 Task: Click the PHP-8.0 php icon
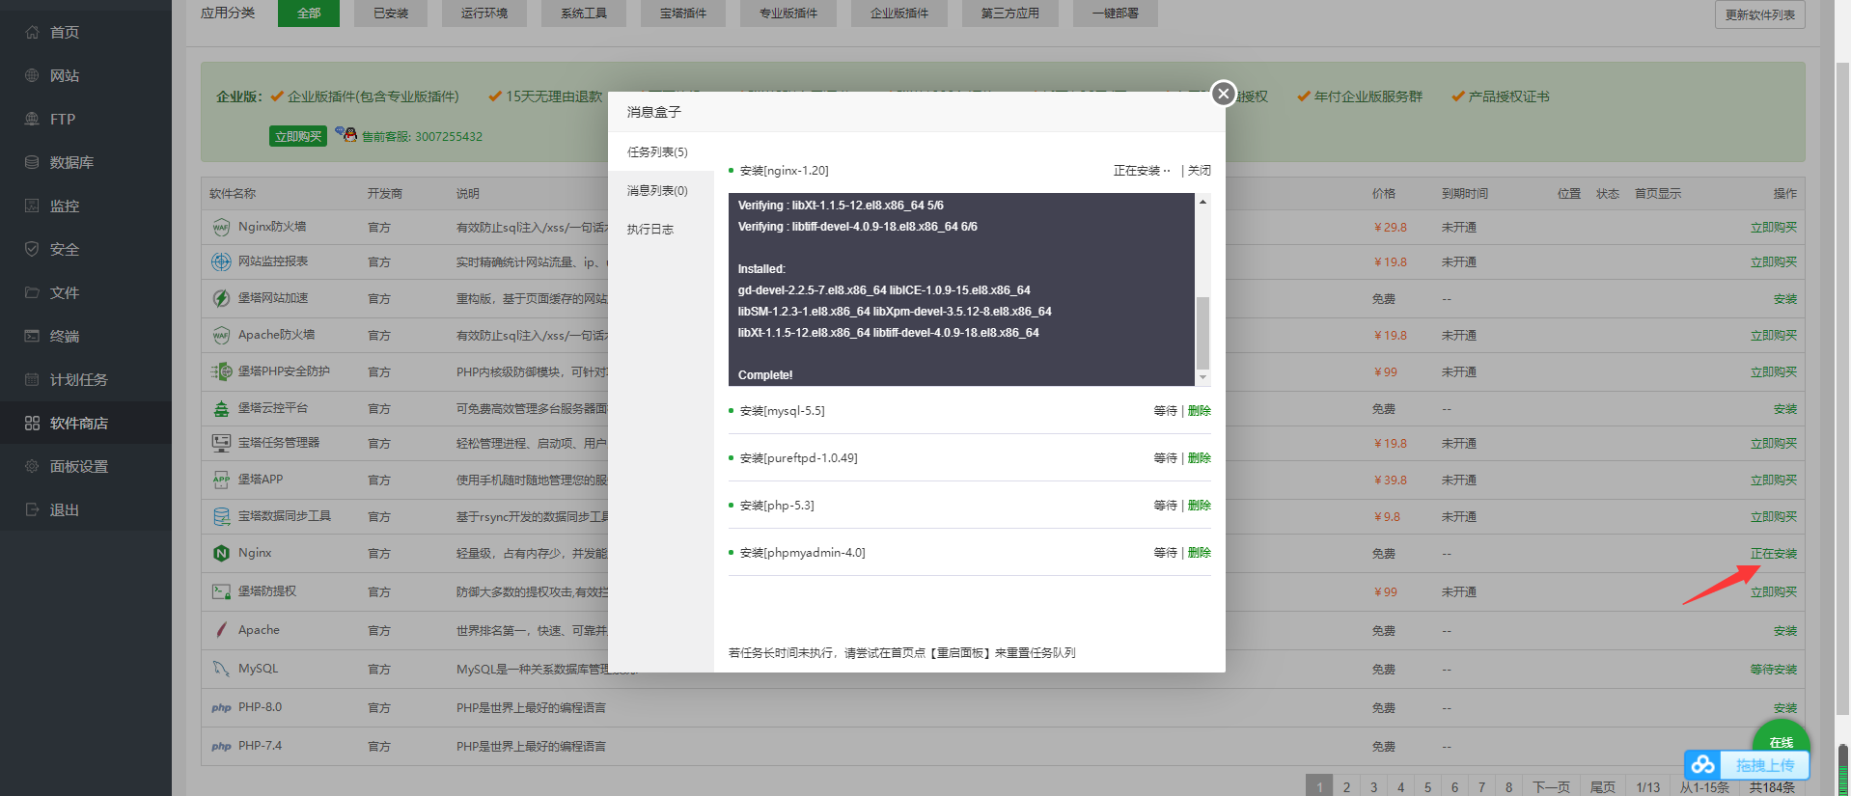(221, 707)
